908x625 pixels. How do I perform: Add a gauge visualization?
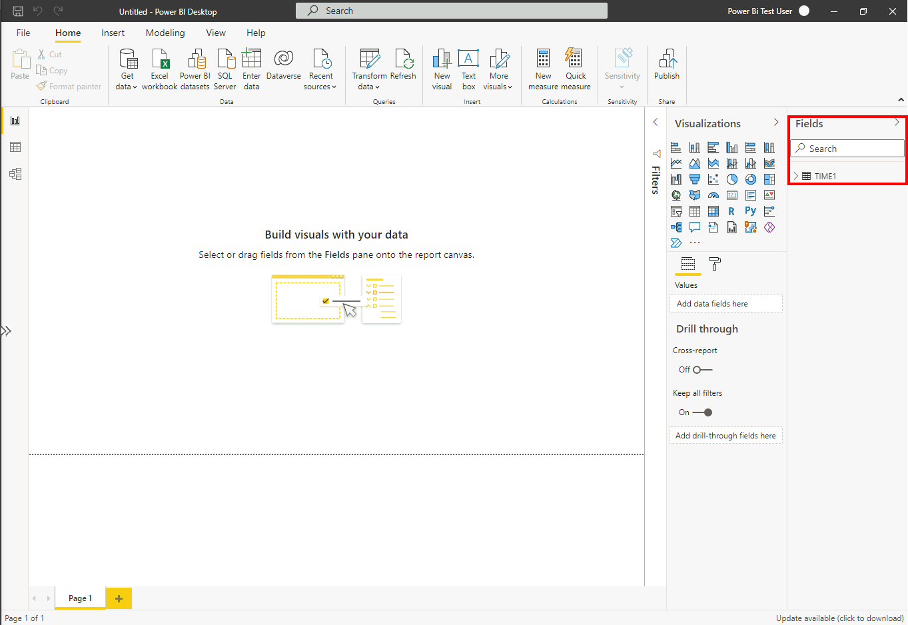[x=713, y=195]
